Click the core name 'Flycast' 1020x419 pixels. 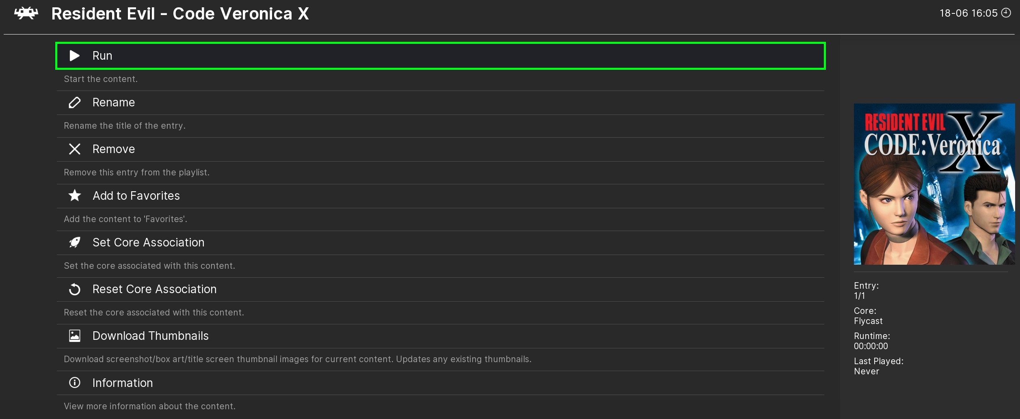(868, 321)
